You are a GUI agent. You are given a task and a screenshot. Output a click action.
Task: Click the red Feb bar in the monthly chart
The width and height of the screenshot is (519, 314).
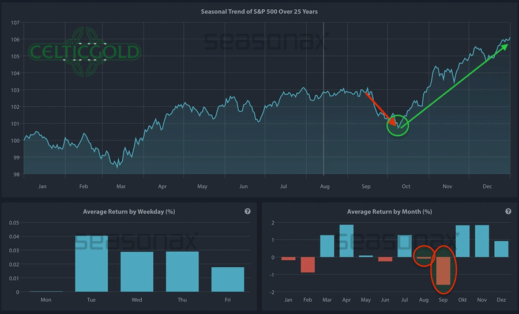coord(307,265)
